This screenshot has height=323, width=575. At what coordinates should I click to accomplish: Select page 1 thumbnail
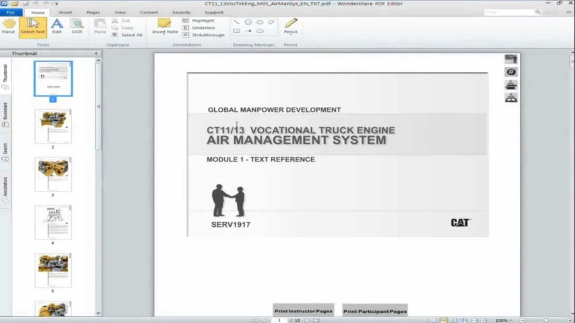pos(53,79)
